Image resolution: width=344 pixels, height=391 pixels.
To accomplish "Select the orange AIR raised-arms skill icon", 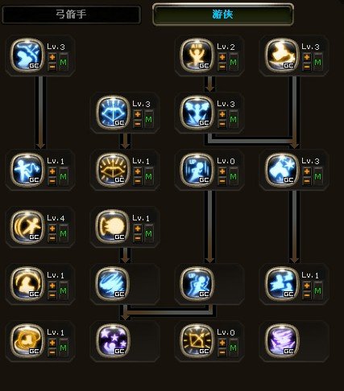I will coord(197,56).
